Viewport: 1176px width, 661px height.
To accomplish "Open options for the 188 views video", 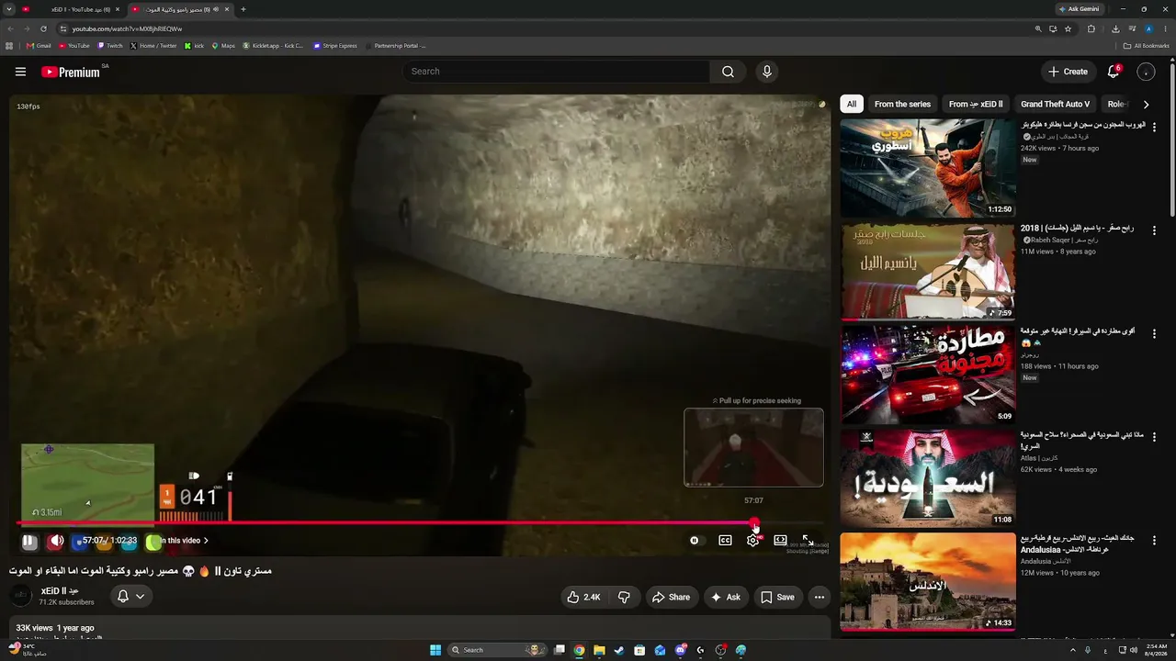I will tap(1155, 333).
